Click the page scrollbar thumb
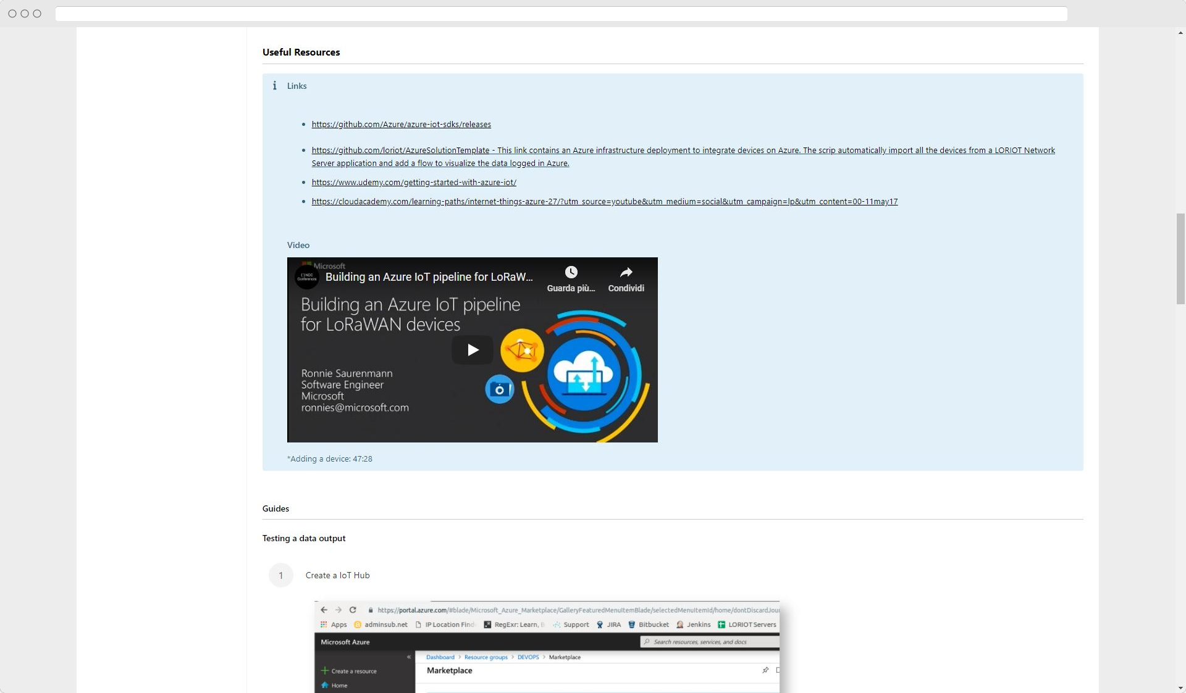This screenshot has height=693, width=1186. [1180, 259]
